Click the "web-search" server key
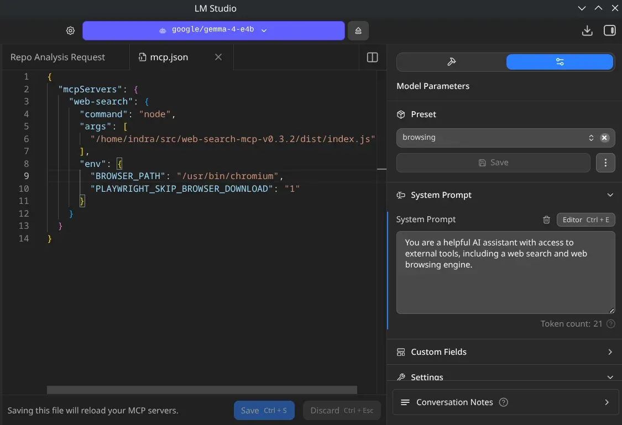This screenshot has width=622, height=425. tap(101, 102)
